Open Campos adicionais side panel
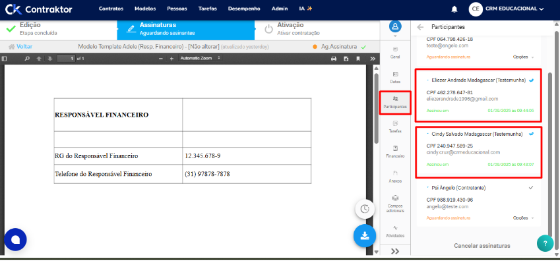 (x=395, y=204)
